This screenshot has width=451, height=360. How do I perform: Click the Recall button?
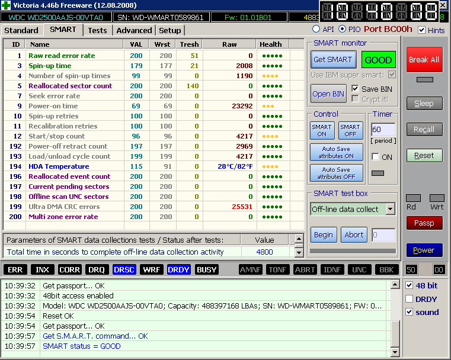coord(424,129)
